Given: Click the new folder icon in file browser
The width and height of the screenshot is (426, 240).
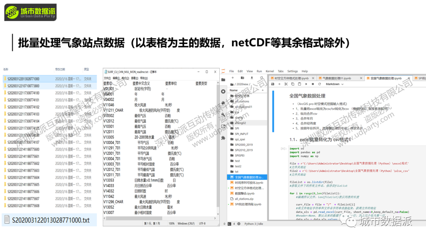Looking at the screenshot, I should coord(242,78).
